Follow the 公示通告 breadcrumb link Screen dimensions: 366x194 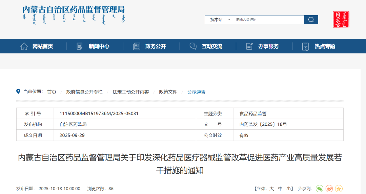pyautogui.click(x=196, y=92)
